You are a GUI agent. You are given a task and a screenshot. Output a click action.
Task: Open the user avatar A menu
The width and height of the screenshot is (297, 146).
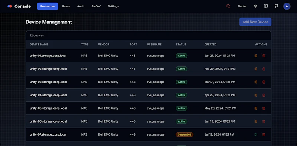click(287, 6)
